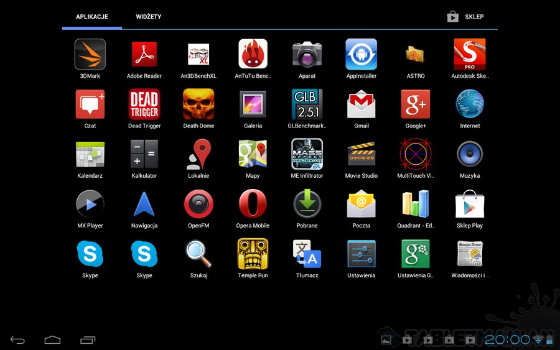
Task: Launch Sklep Play store app
Action: 470,204
